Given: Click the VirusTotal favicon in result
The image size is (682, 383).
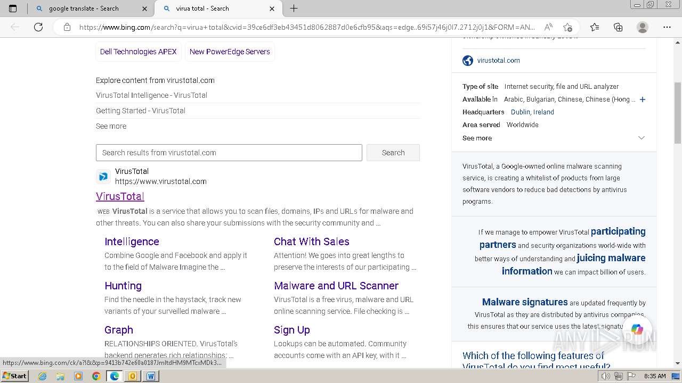Looking at the screenshot, I should pyautogui.click(x=103, y=176).
